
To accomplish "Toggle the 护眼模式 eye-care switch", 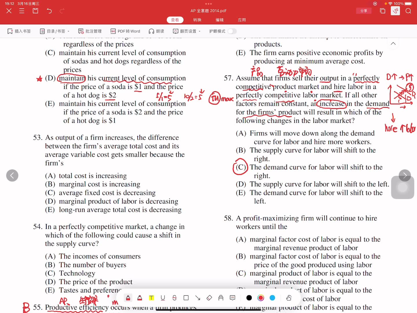I will pos(232,31).
